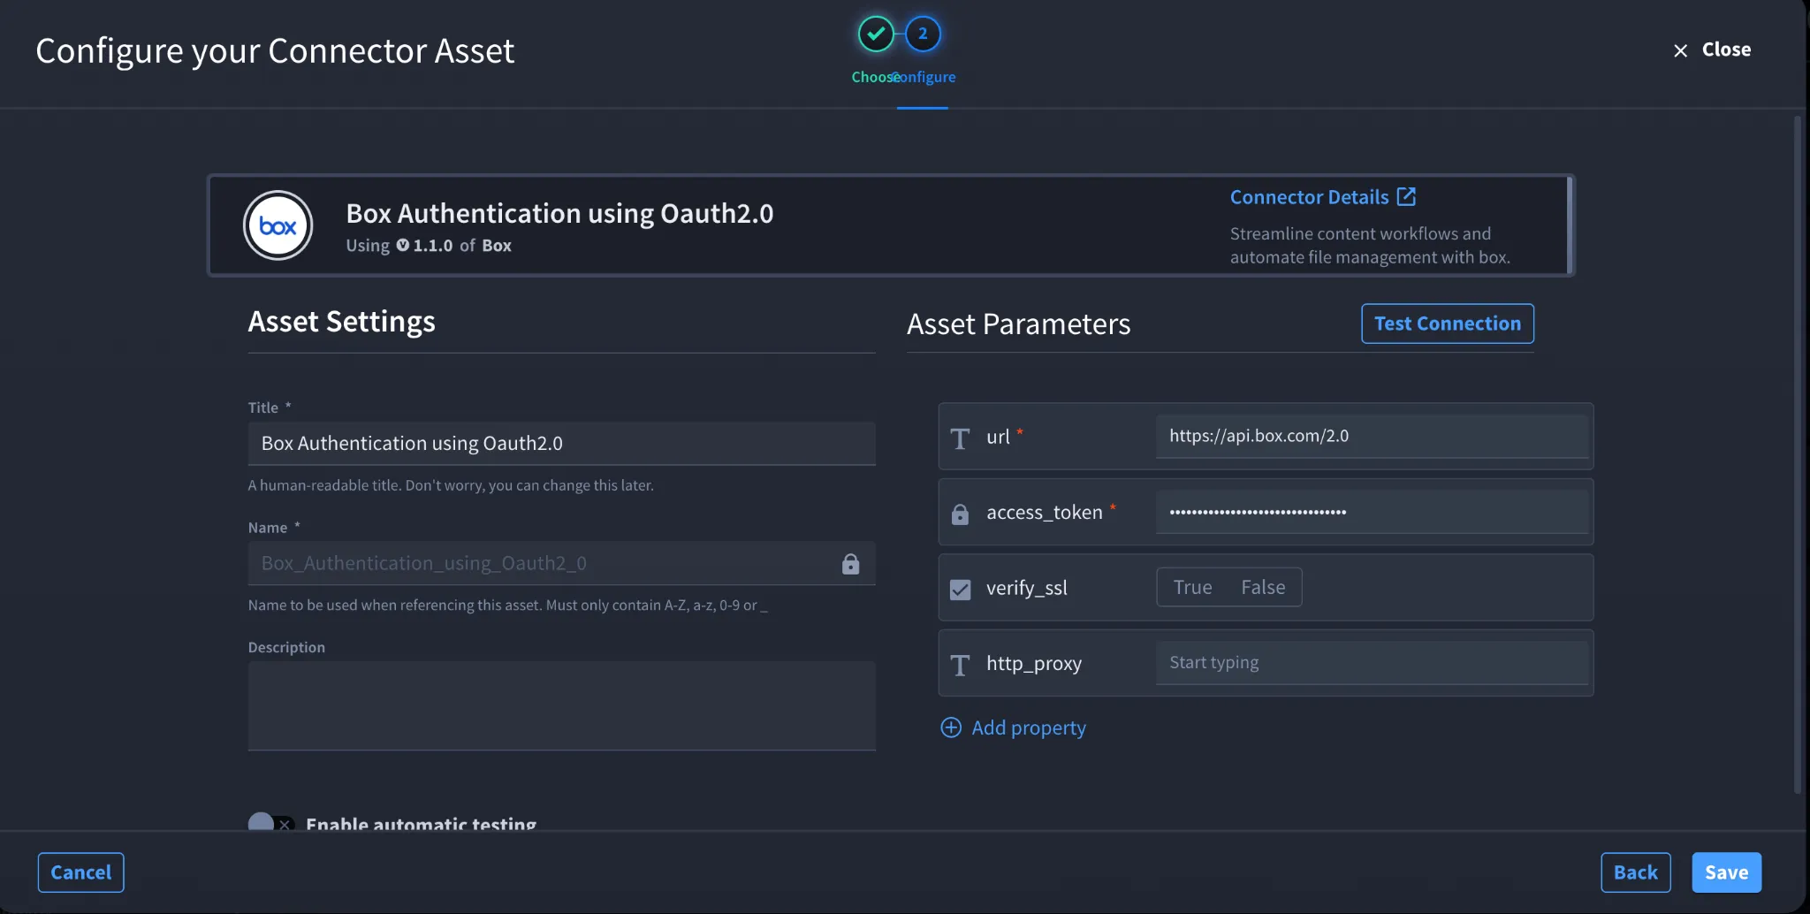Toggle Enable automatic testing switch
This screenshot has height=914, width=1810.
pyautogui.click(x=270, y=824)
